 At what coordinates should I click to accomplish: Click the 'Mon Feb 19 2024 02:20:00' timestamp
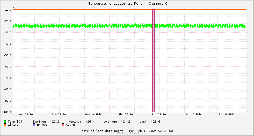pyautogui.click(x=151, y=131)
